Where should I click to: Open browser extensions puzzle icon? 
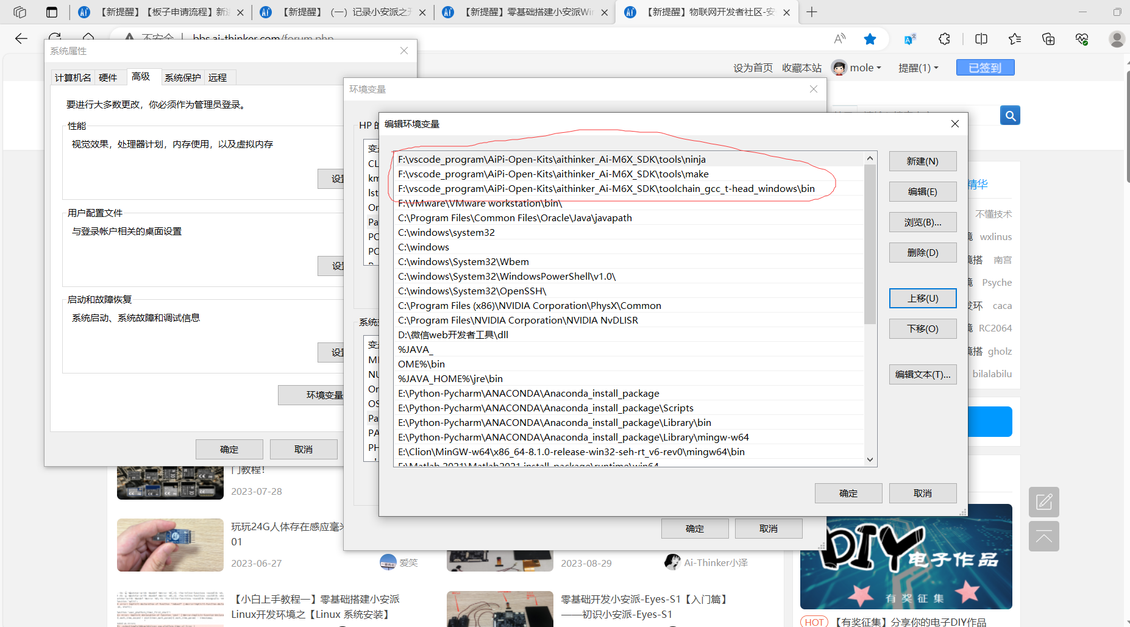pos(944,39)
